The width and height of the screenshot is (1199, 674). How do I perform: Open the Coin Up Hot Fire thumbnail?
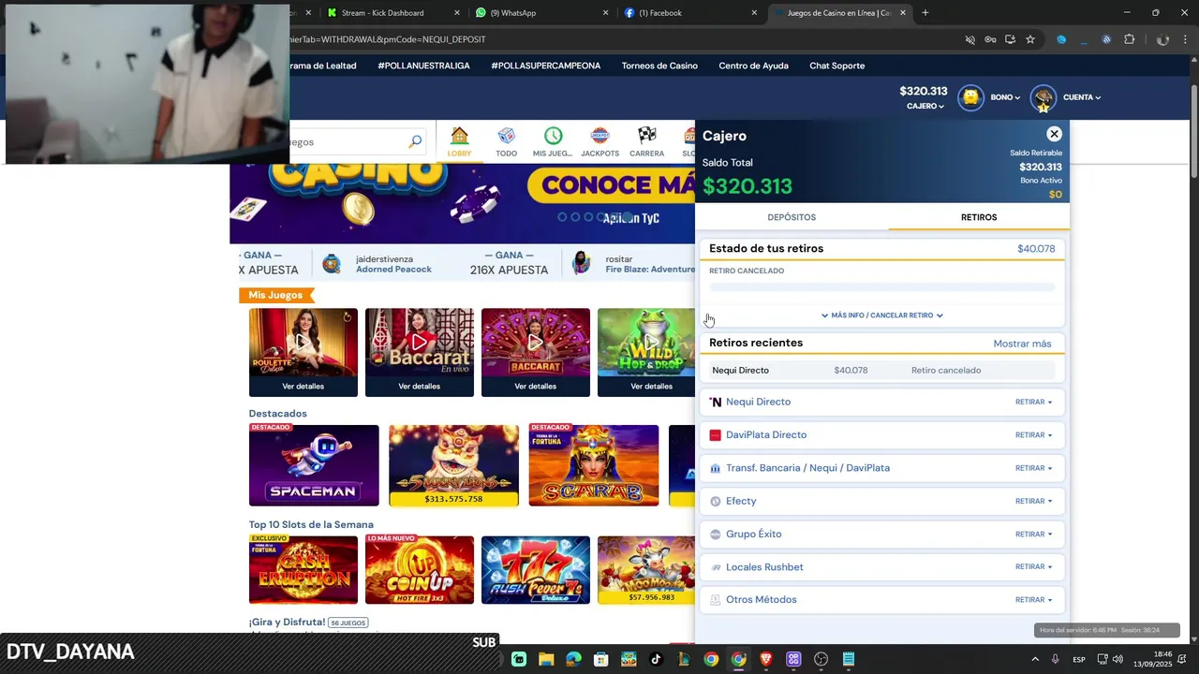click(419, 569)
